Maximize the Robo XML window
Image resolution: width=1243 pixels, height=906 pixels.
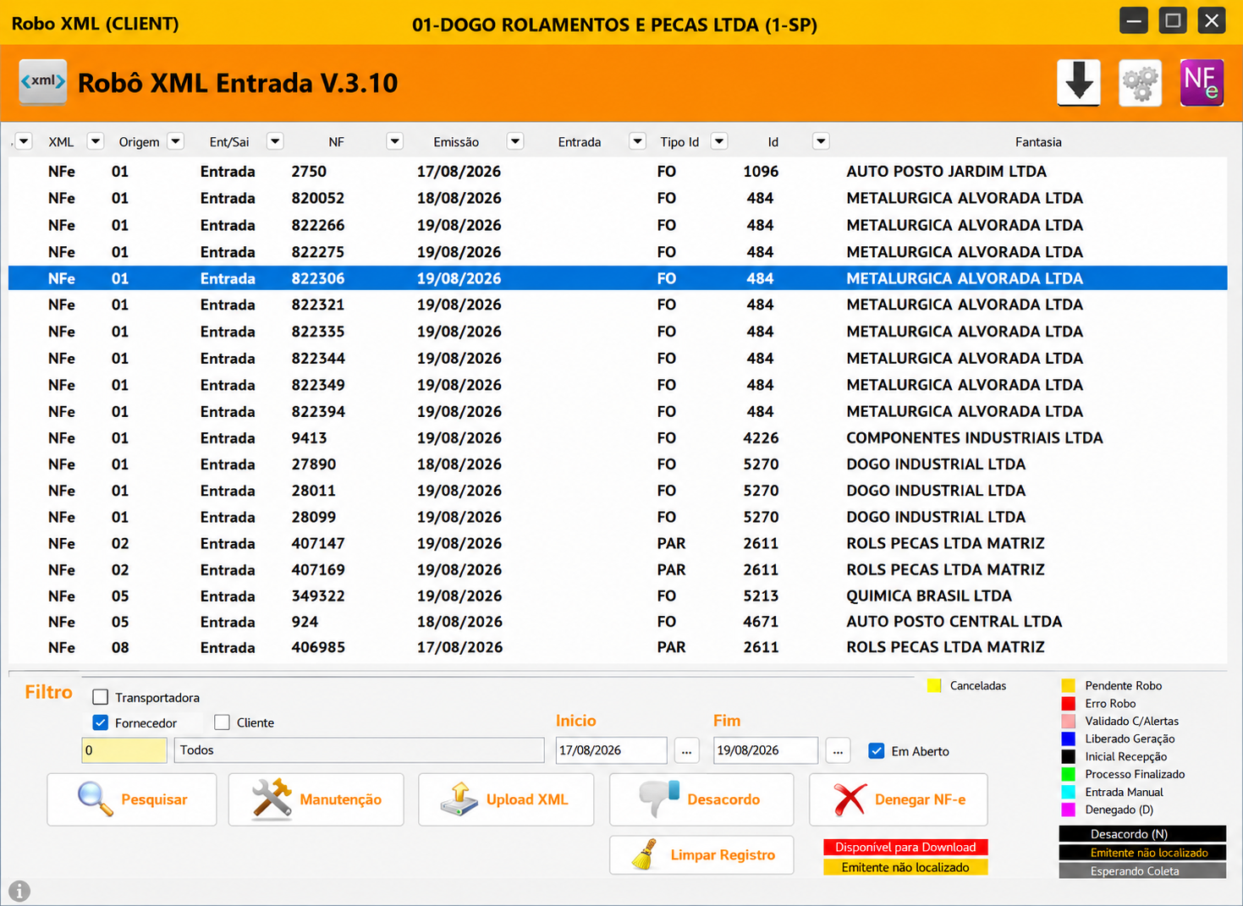(1173, 20)
